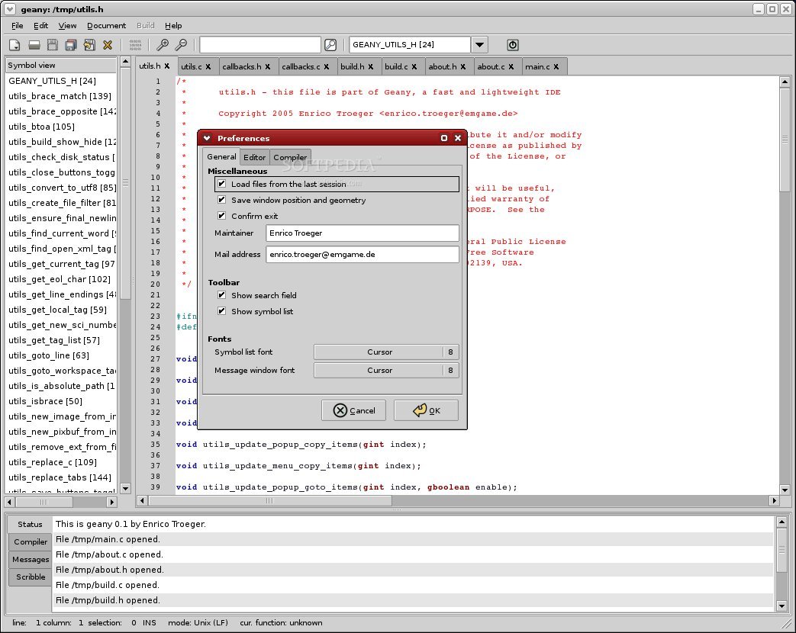
Task: Select the Status tab in the bottom panel
Action: click(30, 524)
